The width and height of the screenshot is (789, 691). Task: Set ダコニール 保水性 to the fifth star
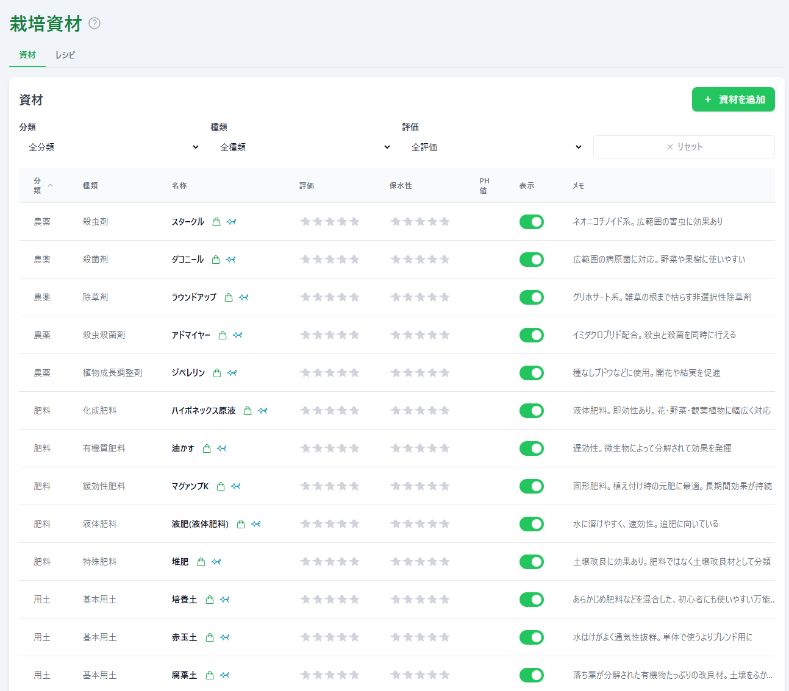[444, 260]
